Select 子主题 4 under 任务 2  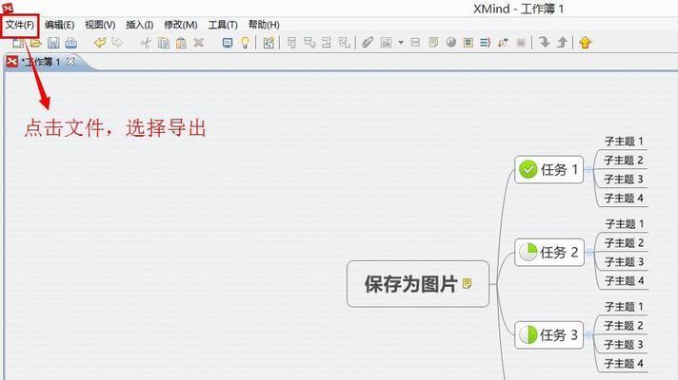(x=625, y=281)
